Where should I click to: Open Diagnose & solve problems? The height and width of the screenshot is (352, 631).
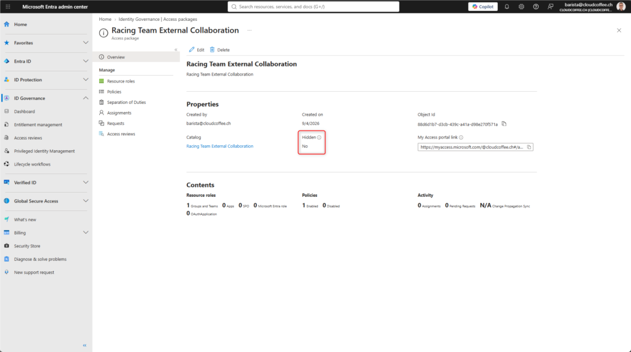tap(40, 259)
